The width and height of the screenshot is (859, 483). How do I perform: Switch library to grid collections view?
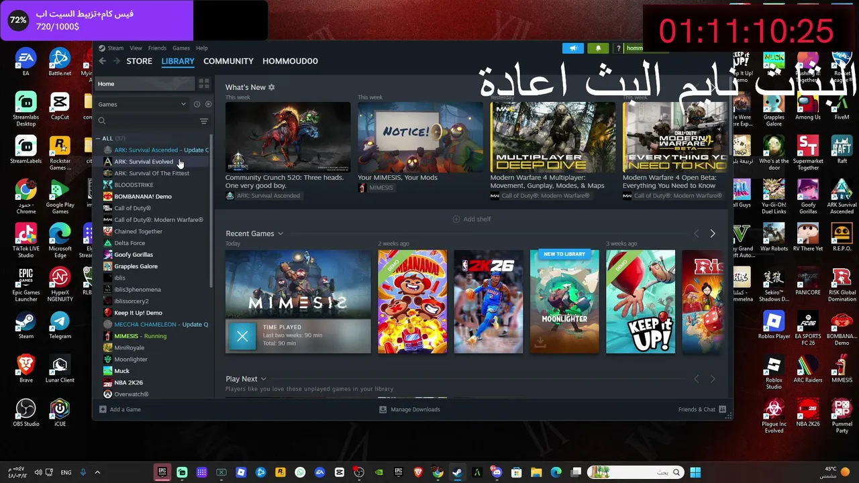[x=203, y=84]
